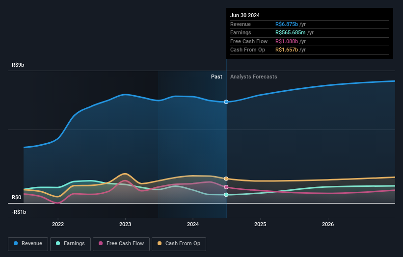Click the R$565.685m earnings value
This screenshot has width=403, height=257.
[x=291, y=32]
